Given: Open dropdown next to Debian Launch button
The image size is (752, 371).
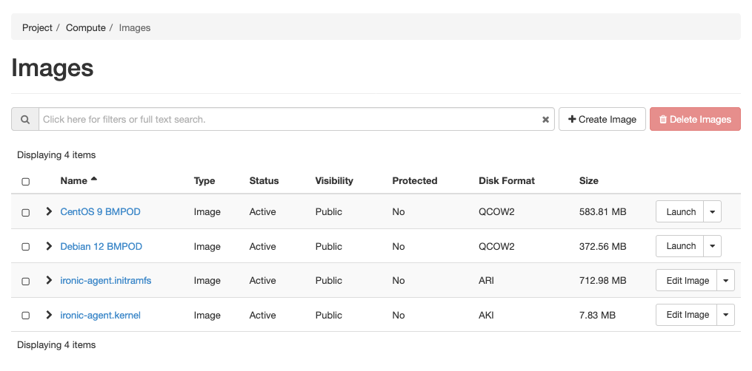Looking at the screenshot, I should 712,246.
